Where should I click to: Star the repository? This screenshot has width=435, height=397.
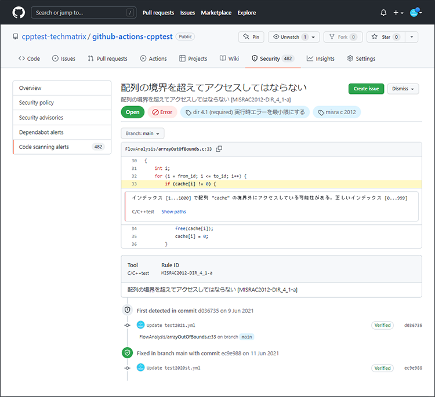point(386,37)
